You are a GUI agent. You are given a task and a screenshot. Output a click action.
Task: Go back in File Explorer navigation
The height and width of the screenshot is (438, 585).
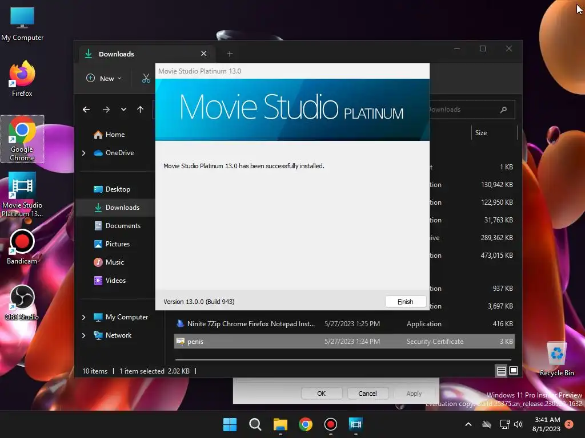click(86, 109)
